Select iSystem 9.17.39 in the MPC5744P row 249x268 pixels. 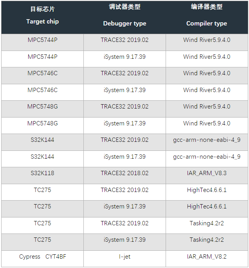(125, 57)
